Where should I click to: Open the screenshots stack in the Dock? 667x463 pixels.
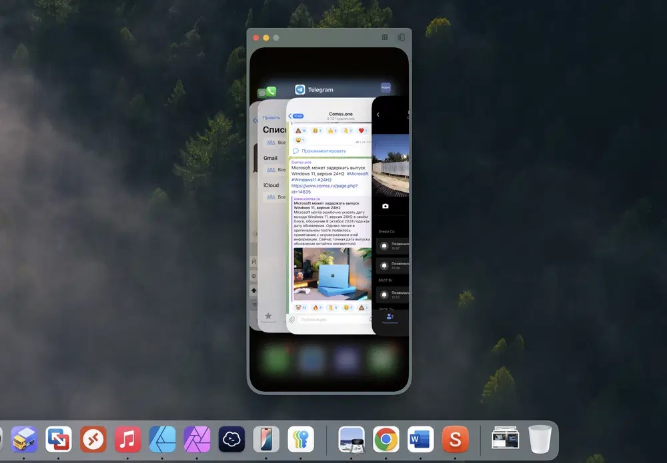point(506,438)
